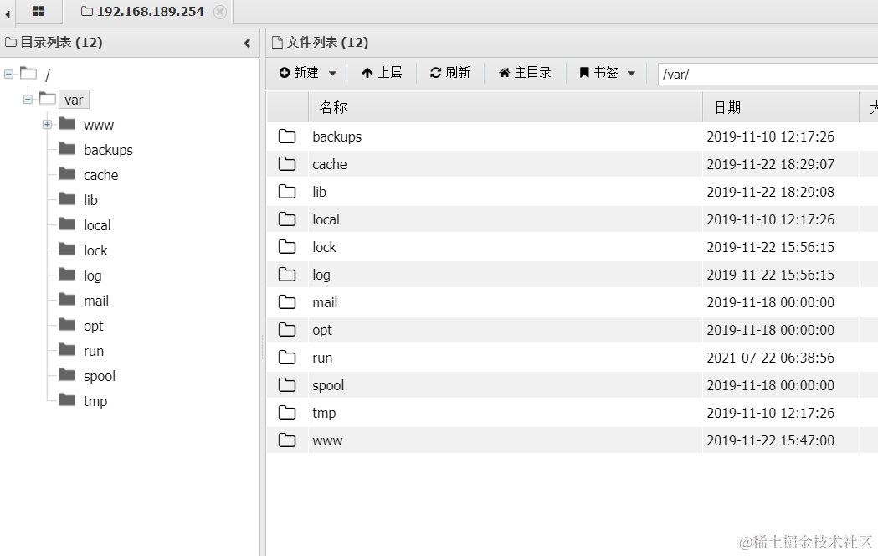Go to home directory 主目录
Image resolution: width=878 pixels, height=556 pixels.
(x=525, y=73)
